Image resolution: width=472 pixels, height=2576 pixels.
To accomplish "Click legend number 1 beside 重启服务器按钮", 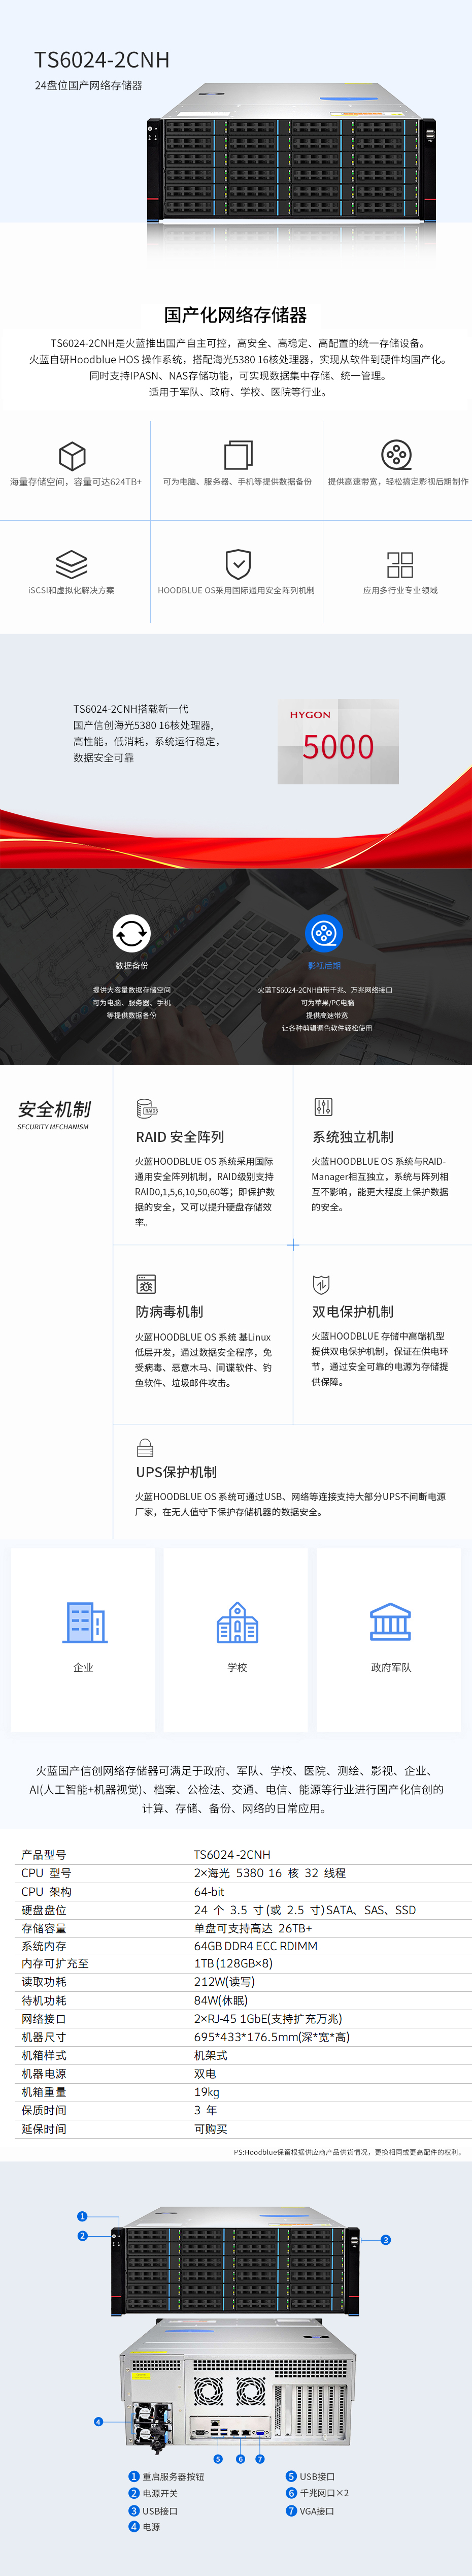I will [x=134, y=2477].
